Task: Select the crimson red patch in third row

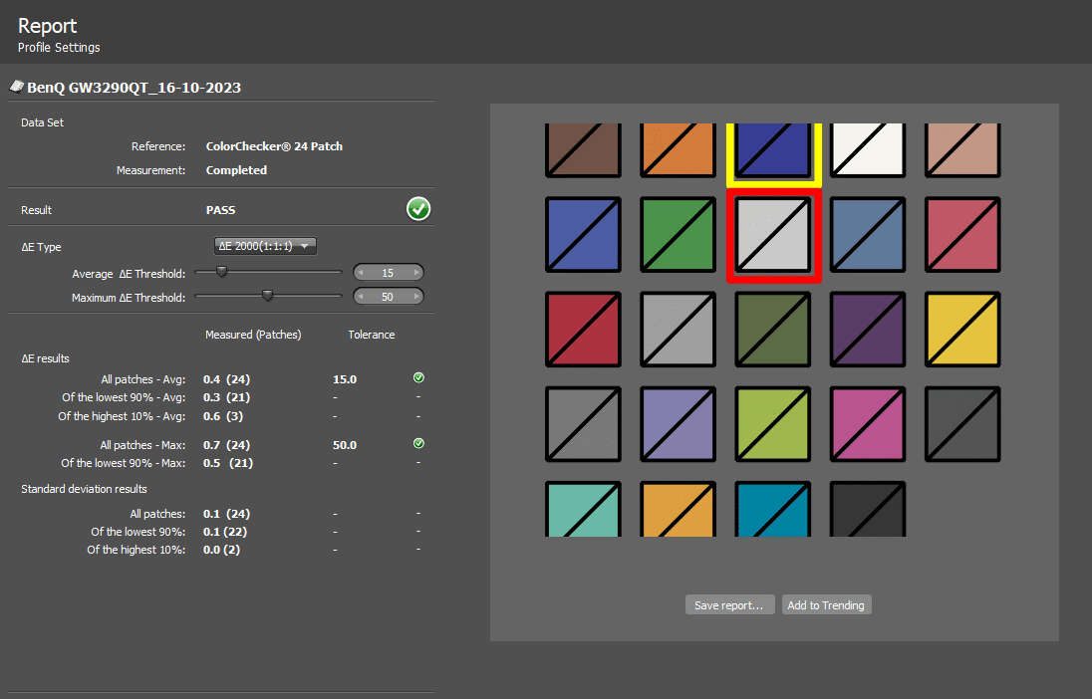Action: pyautogui.click(x=584, y=330)
